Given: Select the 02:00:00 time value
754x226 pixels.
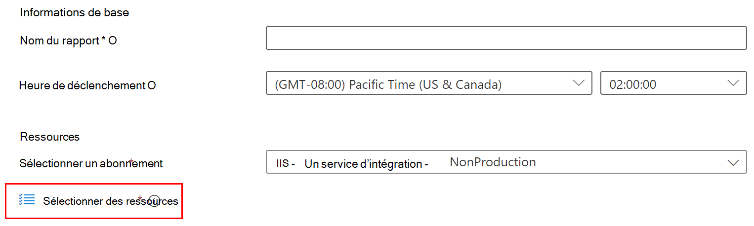Looking at the screenshot, I should click(633, 84).
